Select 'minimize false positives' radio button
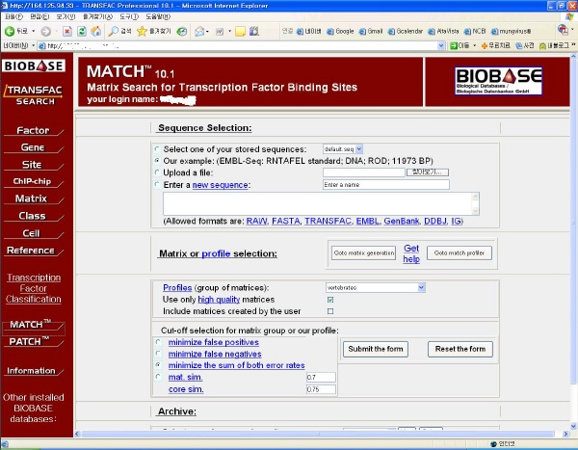This screenshot has width=578, height=450. (x=157, y=342)
